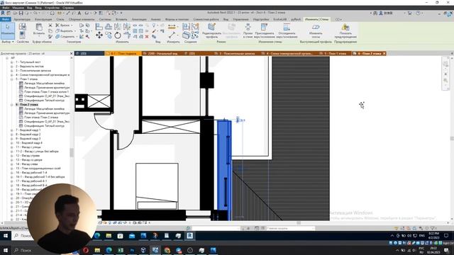Open the Paste (Вставить) dropdown arrow
Viewport: 454px width, 255px height.
tap(39, 36)
